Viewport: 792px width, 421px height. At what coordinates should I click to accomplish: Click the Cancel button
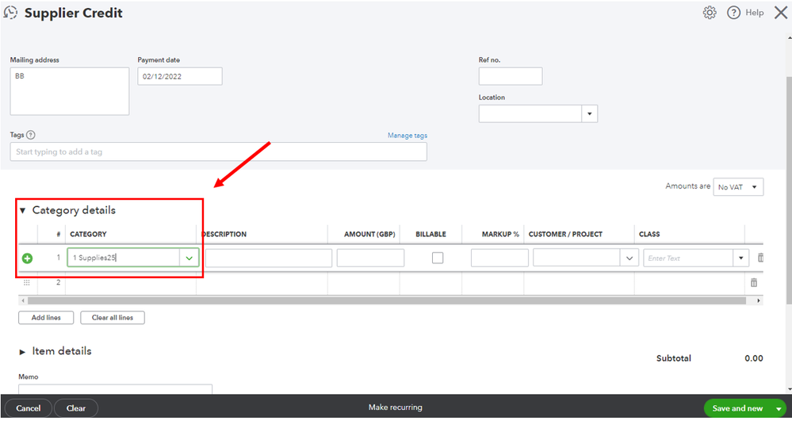29,408
